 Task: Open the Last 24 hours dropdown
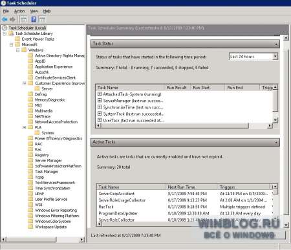[275, 56]
